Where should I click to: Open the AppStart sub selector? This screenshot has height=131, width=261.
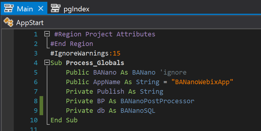coord(30,23)
